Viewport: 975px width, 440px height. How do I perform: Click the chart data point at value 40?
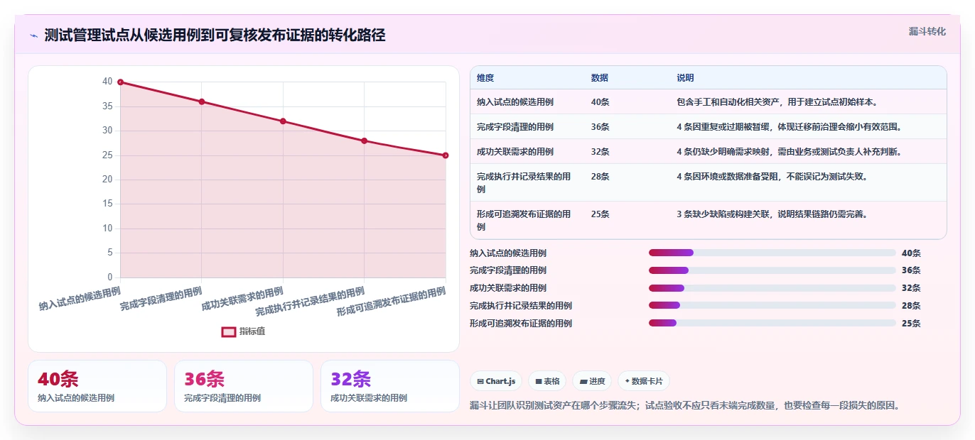coord(120,82)
